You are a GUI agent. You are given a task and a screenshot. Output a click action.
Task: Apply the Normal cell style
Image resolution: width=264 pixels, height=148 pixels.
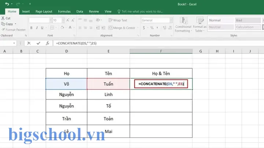pyautogui.click(x=221, y=20)
